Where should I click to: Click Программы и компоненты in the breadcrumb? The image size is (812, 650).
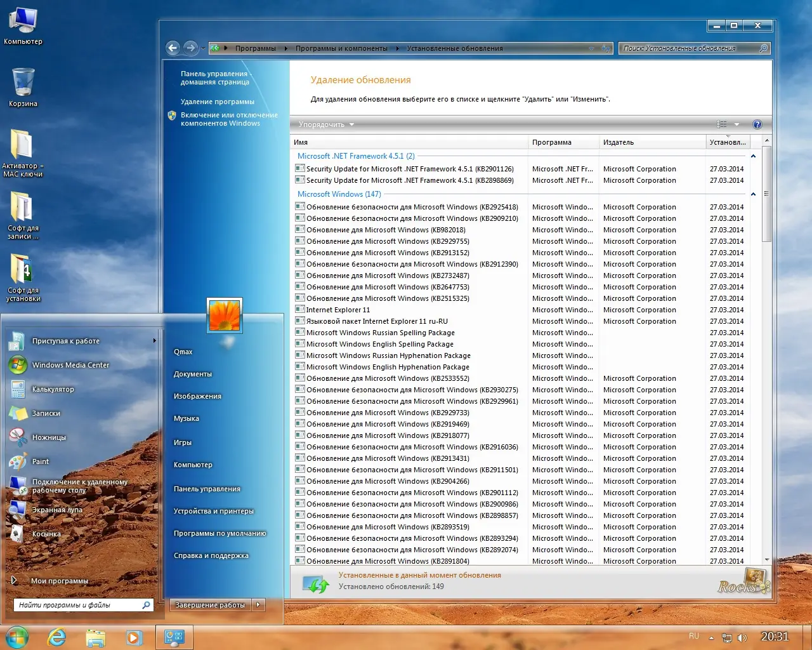pyautogui.click(x=341, y=48)
